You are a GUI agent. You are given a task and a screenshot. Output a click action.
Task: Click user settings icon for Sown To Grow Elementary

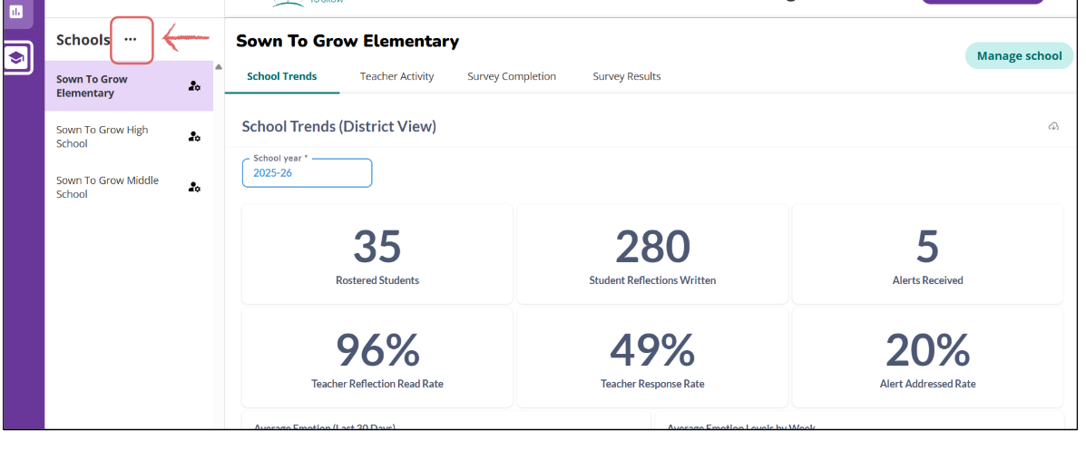click(x=194, y=86)
